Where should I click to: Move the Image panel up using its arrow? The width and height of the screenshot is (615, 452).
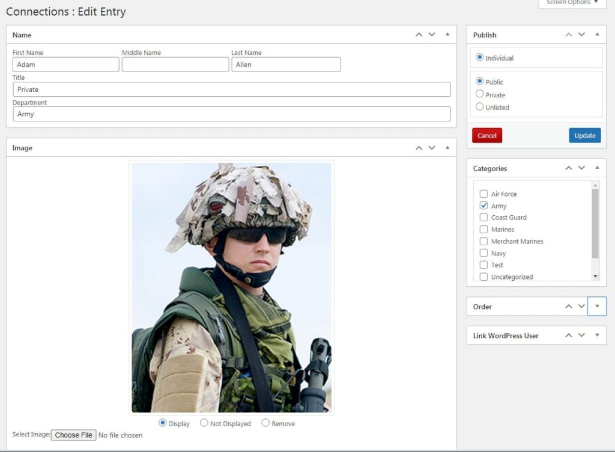pos(419,148)
